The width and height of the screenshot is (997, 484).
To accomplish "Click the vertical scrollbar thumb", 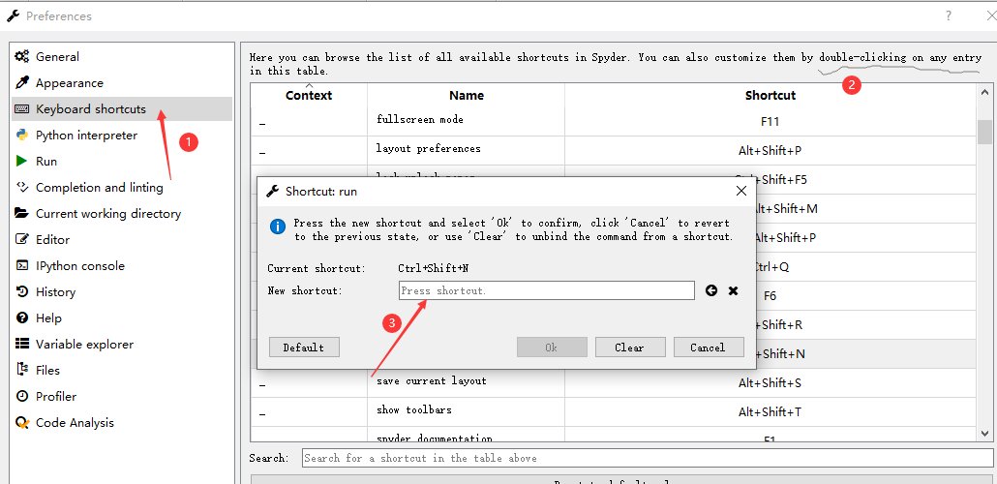I will tap(984, 133).
